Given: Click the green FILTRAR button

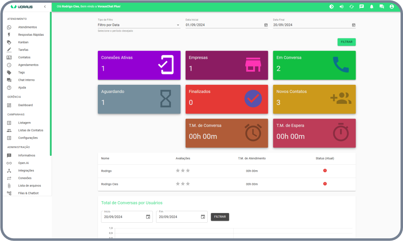Looking at the screenshot, I should pyautogui.click(x=346, y=42).
